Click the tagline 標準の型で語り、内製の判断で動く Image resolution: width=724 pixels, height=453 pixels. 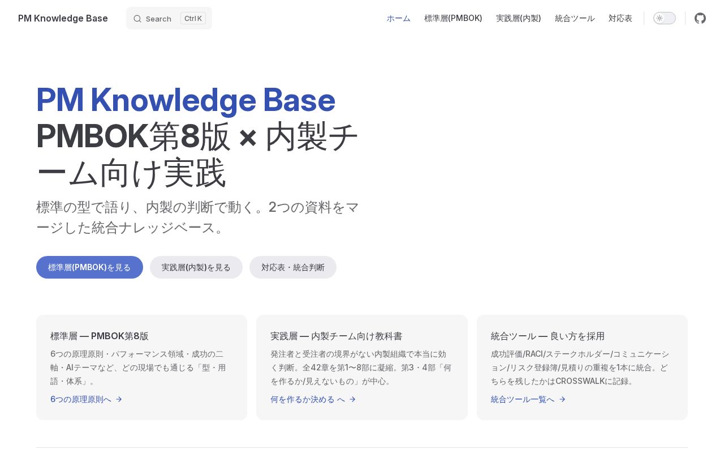[x=198, y=217]
